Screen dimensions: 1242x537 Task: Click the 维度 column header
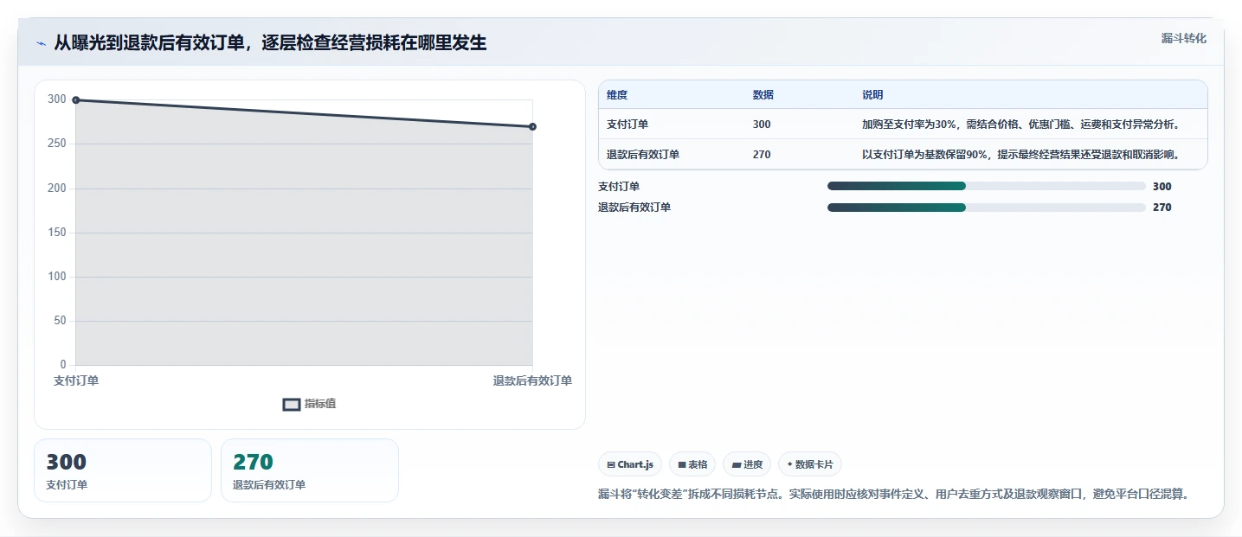tap(617, 95)
